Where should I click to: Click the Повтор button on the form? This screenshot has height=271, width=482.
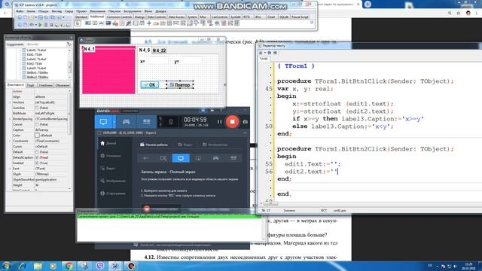(x=180, y=85)
